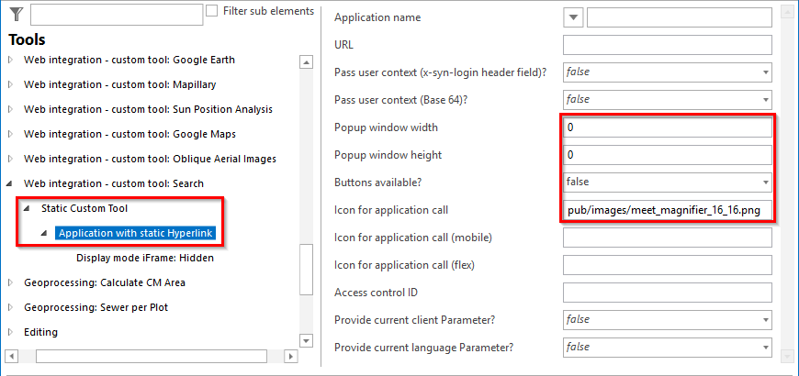Click the Application name text field

[680, 17]
